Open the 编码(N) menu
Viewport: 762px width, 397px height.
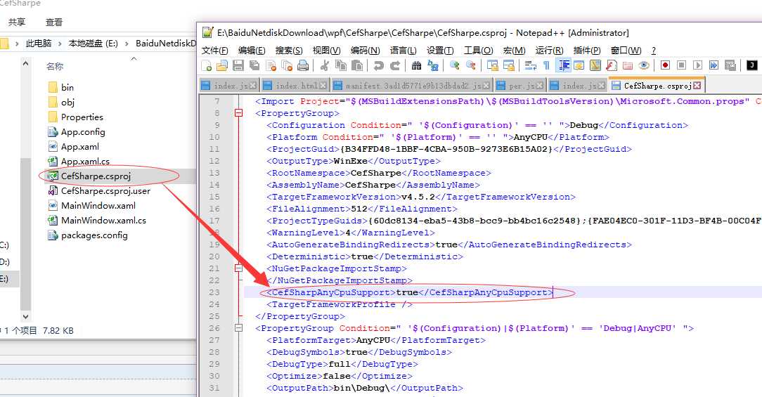pos(366,51)
